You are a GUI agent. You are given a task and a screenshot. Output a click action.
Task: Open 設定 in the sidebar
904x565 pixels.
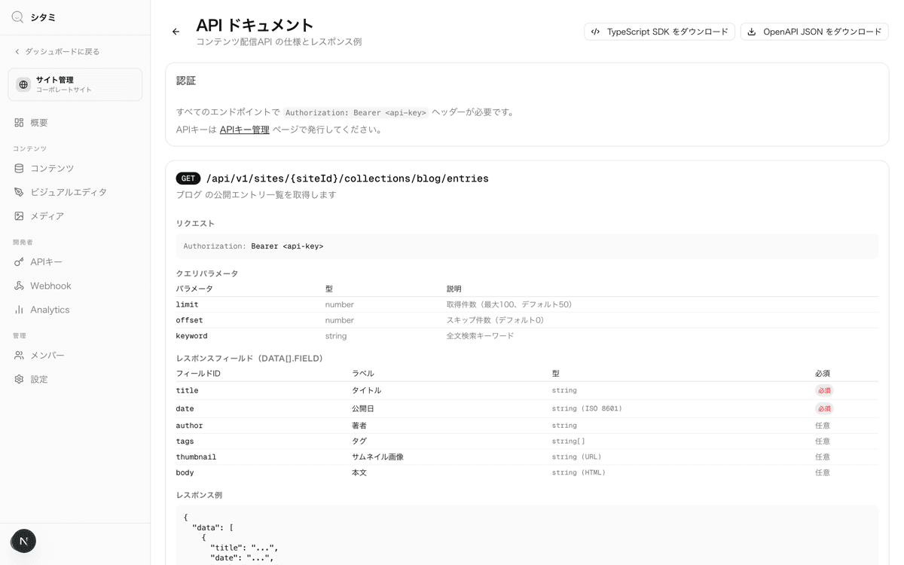[x=75, y=379]
